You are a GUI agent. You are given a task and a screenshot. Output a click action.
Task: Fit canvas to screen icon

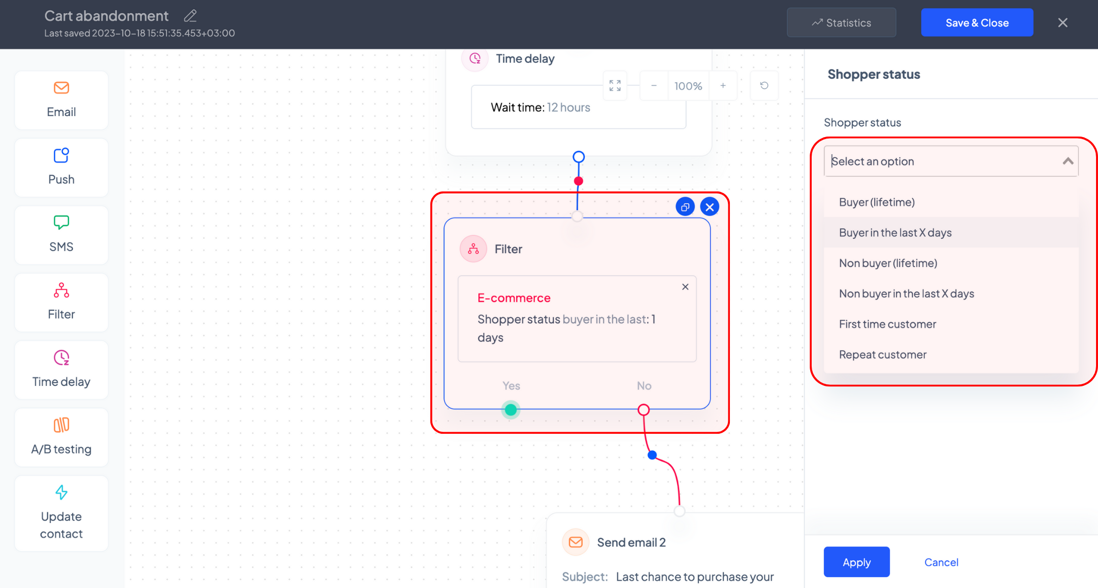(615, 86)
